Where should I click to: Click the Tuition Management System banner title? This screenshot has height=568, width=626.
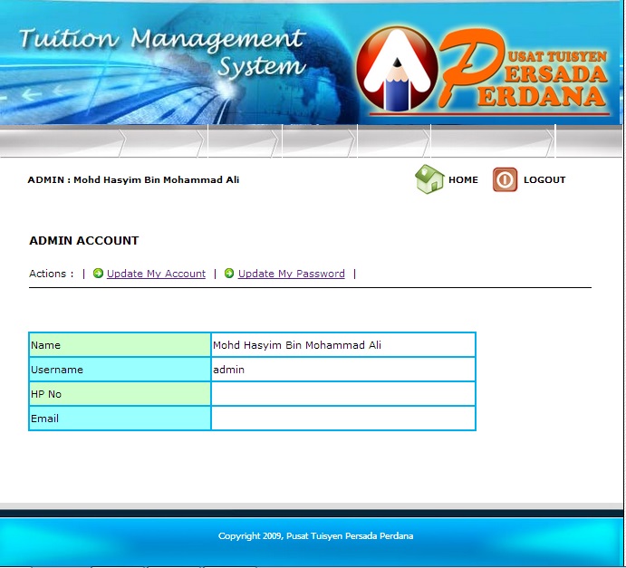tap(163, 52)
